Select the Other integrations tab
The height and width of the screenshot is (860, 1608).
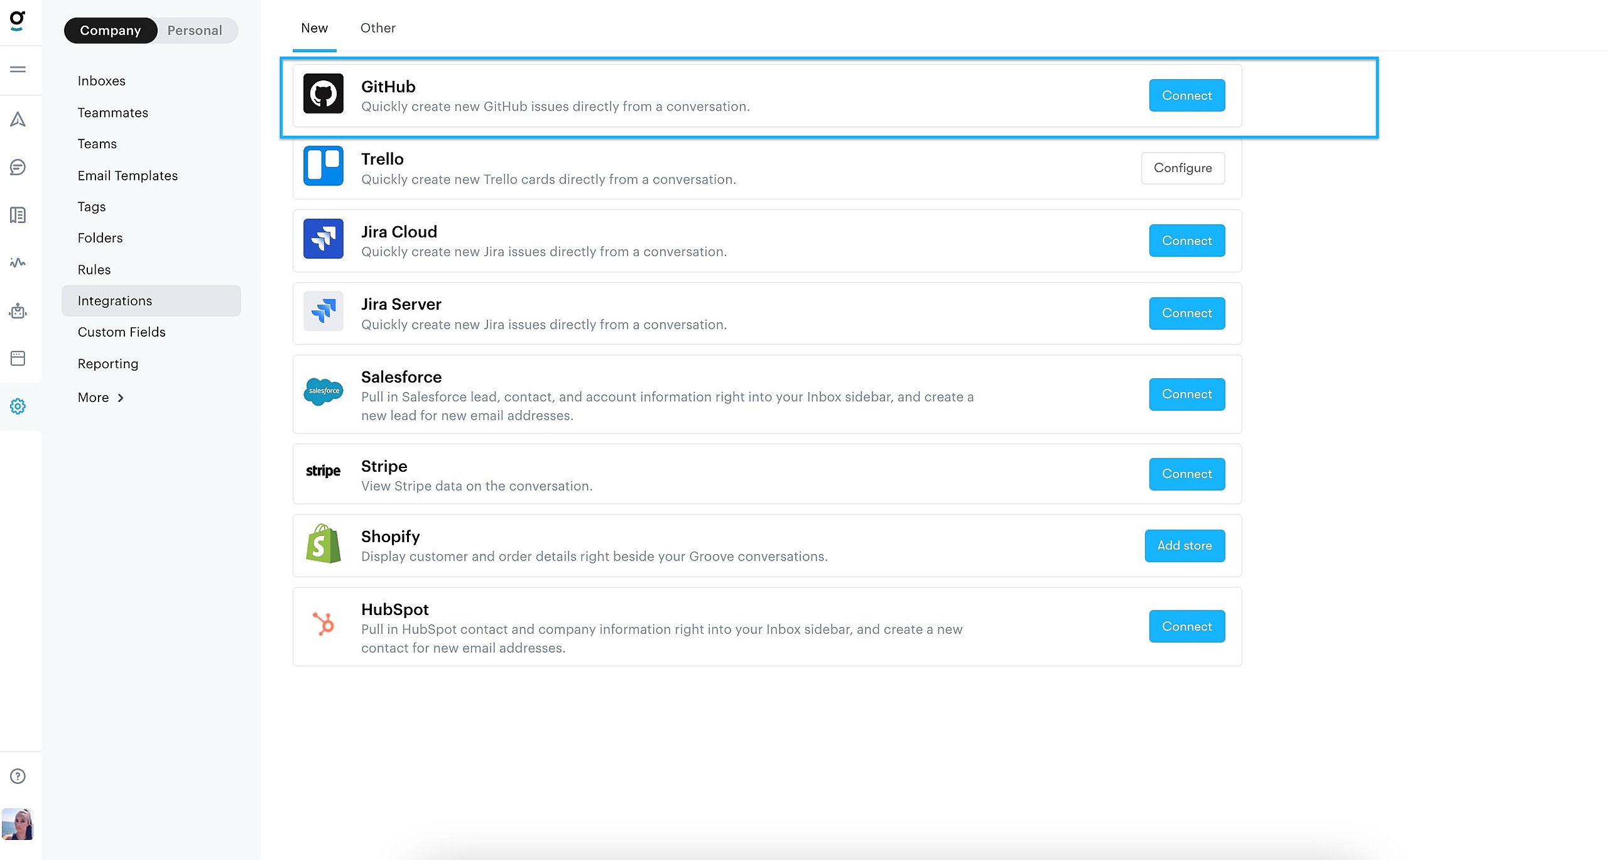378,28
